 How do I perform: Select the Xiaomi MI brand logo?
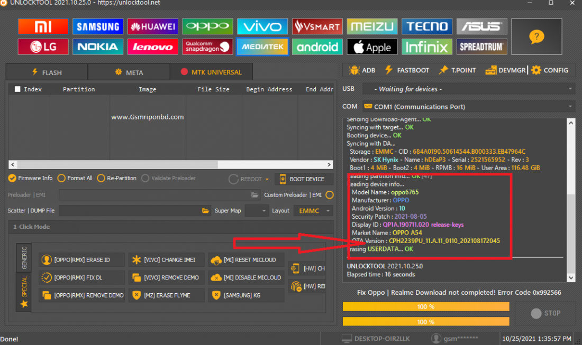click(43, 26)
